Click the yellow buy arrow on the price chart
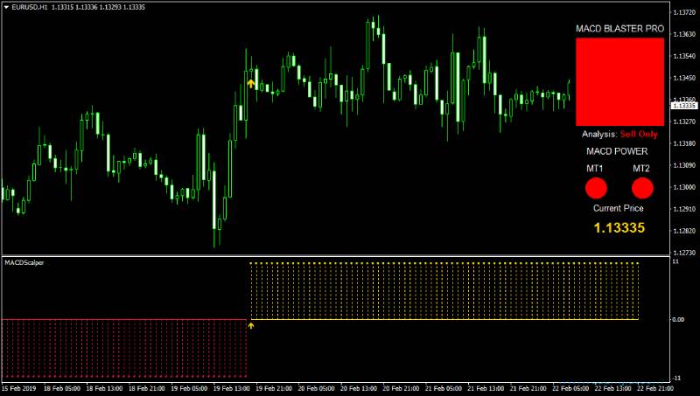Viewport: 700px width, 396px height. click(251, 84)
